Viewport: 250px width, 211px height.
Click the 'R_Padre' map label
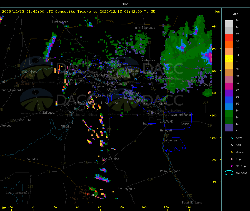point(159,104)
